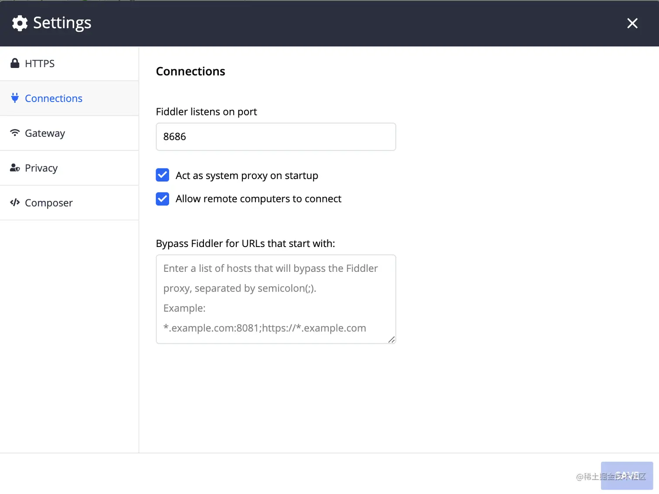Open the HTTPS settings tab

[x=40, y=64]
